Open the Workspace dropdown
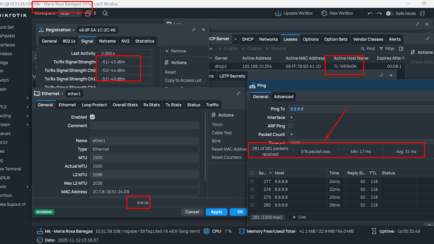 point(69,14)
